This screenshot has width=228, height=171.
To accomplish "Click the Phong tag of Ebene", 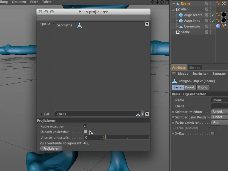I will click(218, 3).
